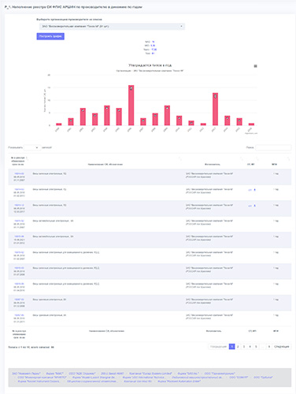Click the "Следующая" pagination button
296x394 pixels.
pos(282,347)
